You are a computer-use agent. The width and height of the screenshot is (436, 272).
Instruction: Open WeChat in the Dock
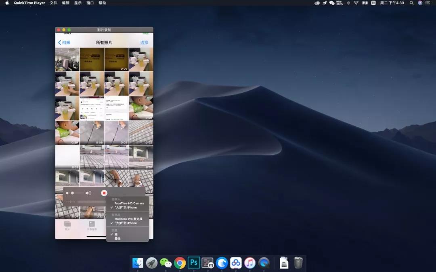coord(166,263)
